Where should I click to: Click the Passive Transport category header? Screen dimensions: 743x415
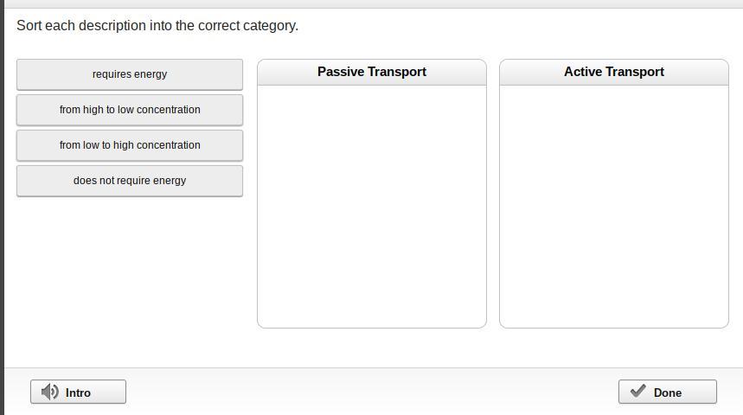372,72
